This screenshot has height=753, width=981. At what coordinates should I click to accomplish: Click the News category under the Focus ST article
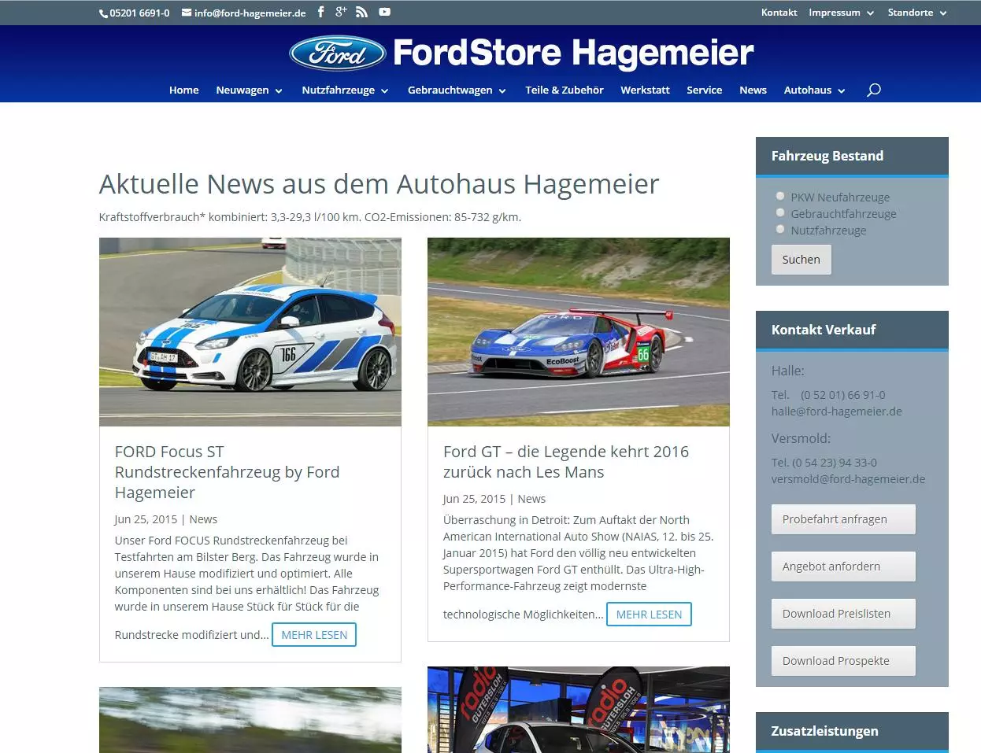[x=203, y=519]
